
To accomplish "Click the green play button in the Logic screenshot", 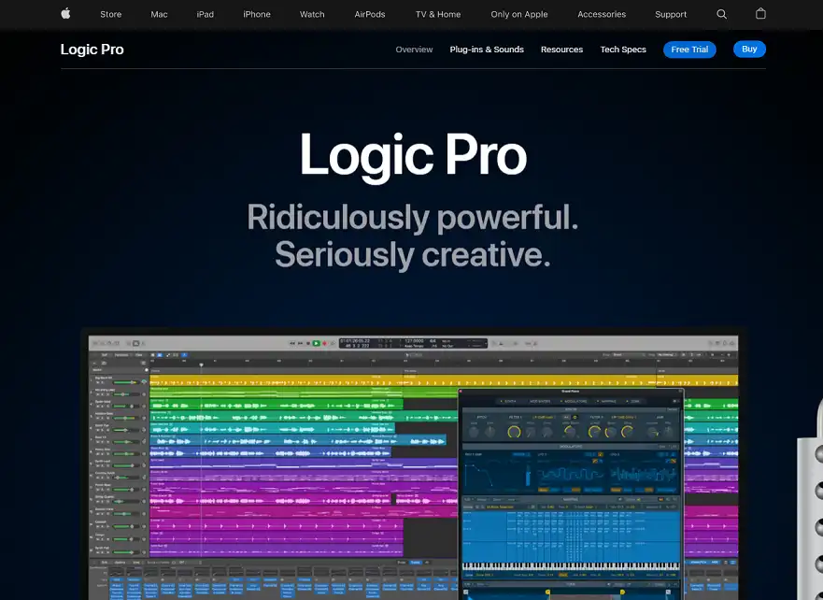I will coord(317,343).
